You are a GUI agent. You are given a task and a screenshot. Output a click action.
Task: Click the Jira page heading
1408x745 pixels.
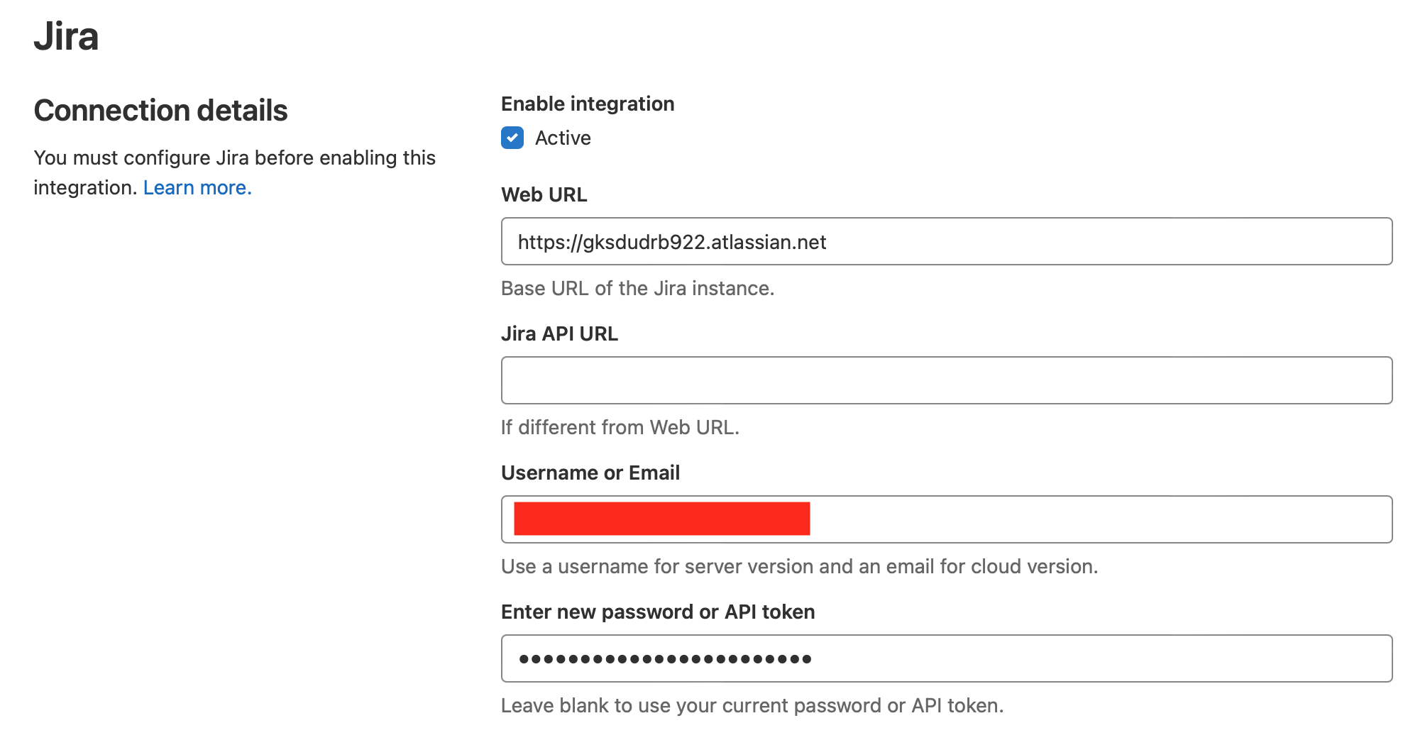tap(66, 36)
